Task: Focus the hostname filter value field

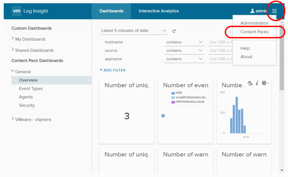Action: coord(220,42)
